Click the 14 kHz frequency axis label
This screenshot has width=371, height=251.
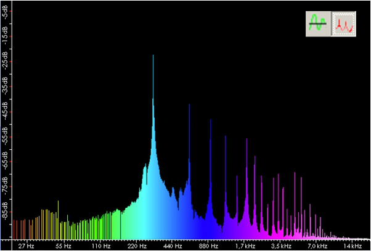click(x=353, y=246)
